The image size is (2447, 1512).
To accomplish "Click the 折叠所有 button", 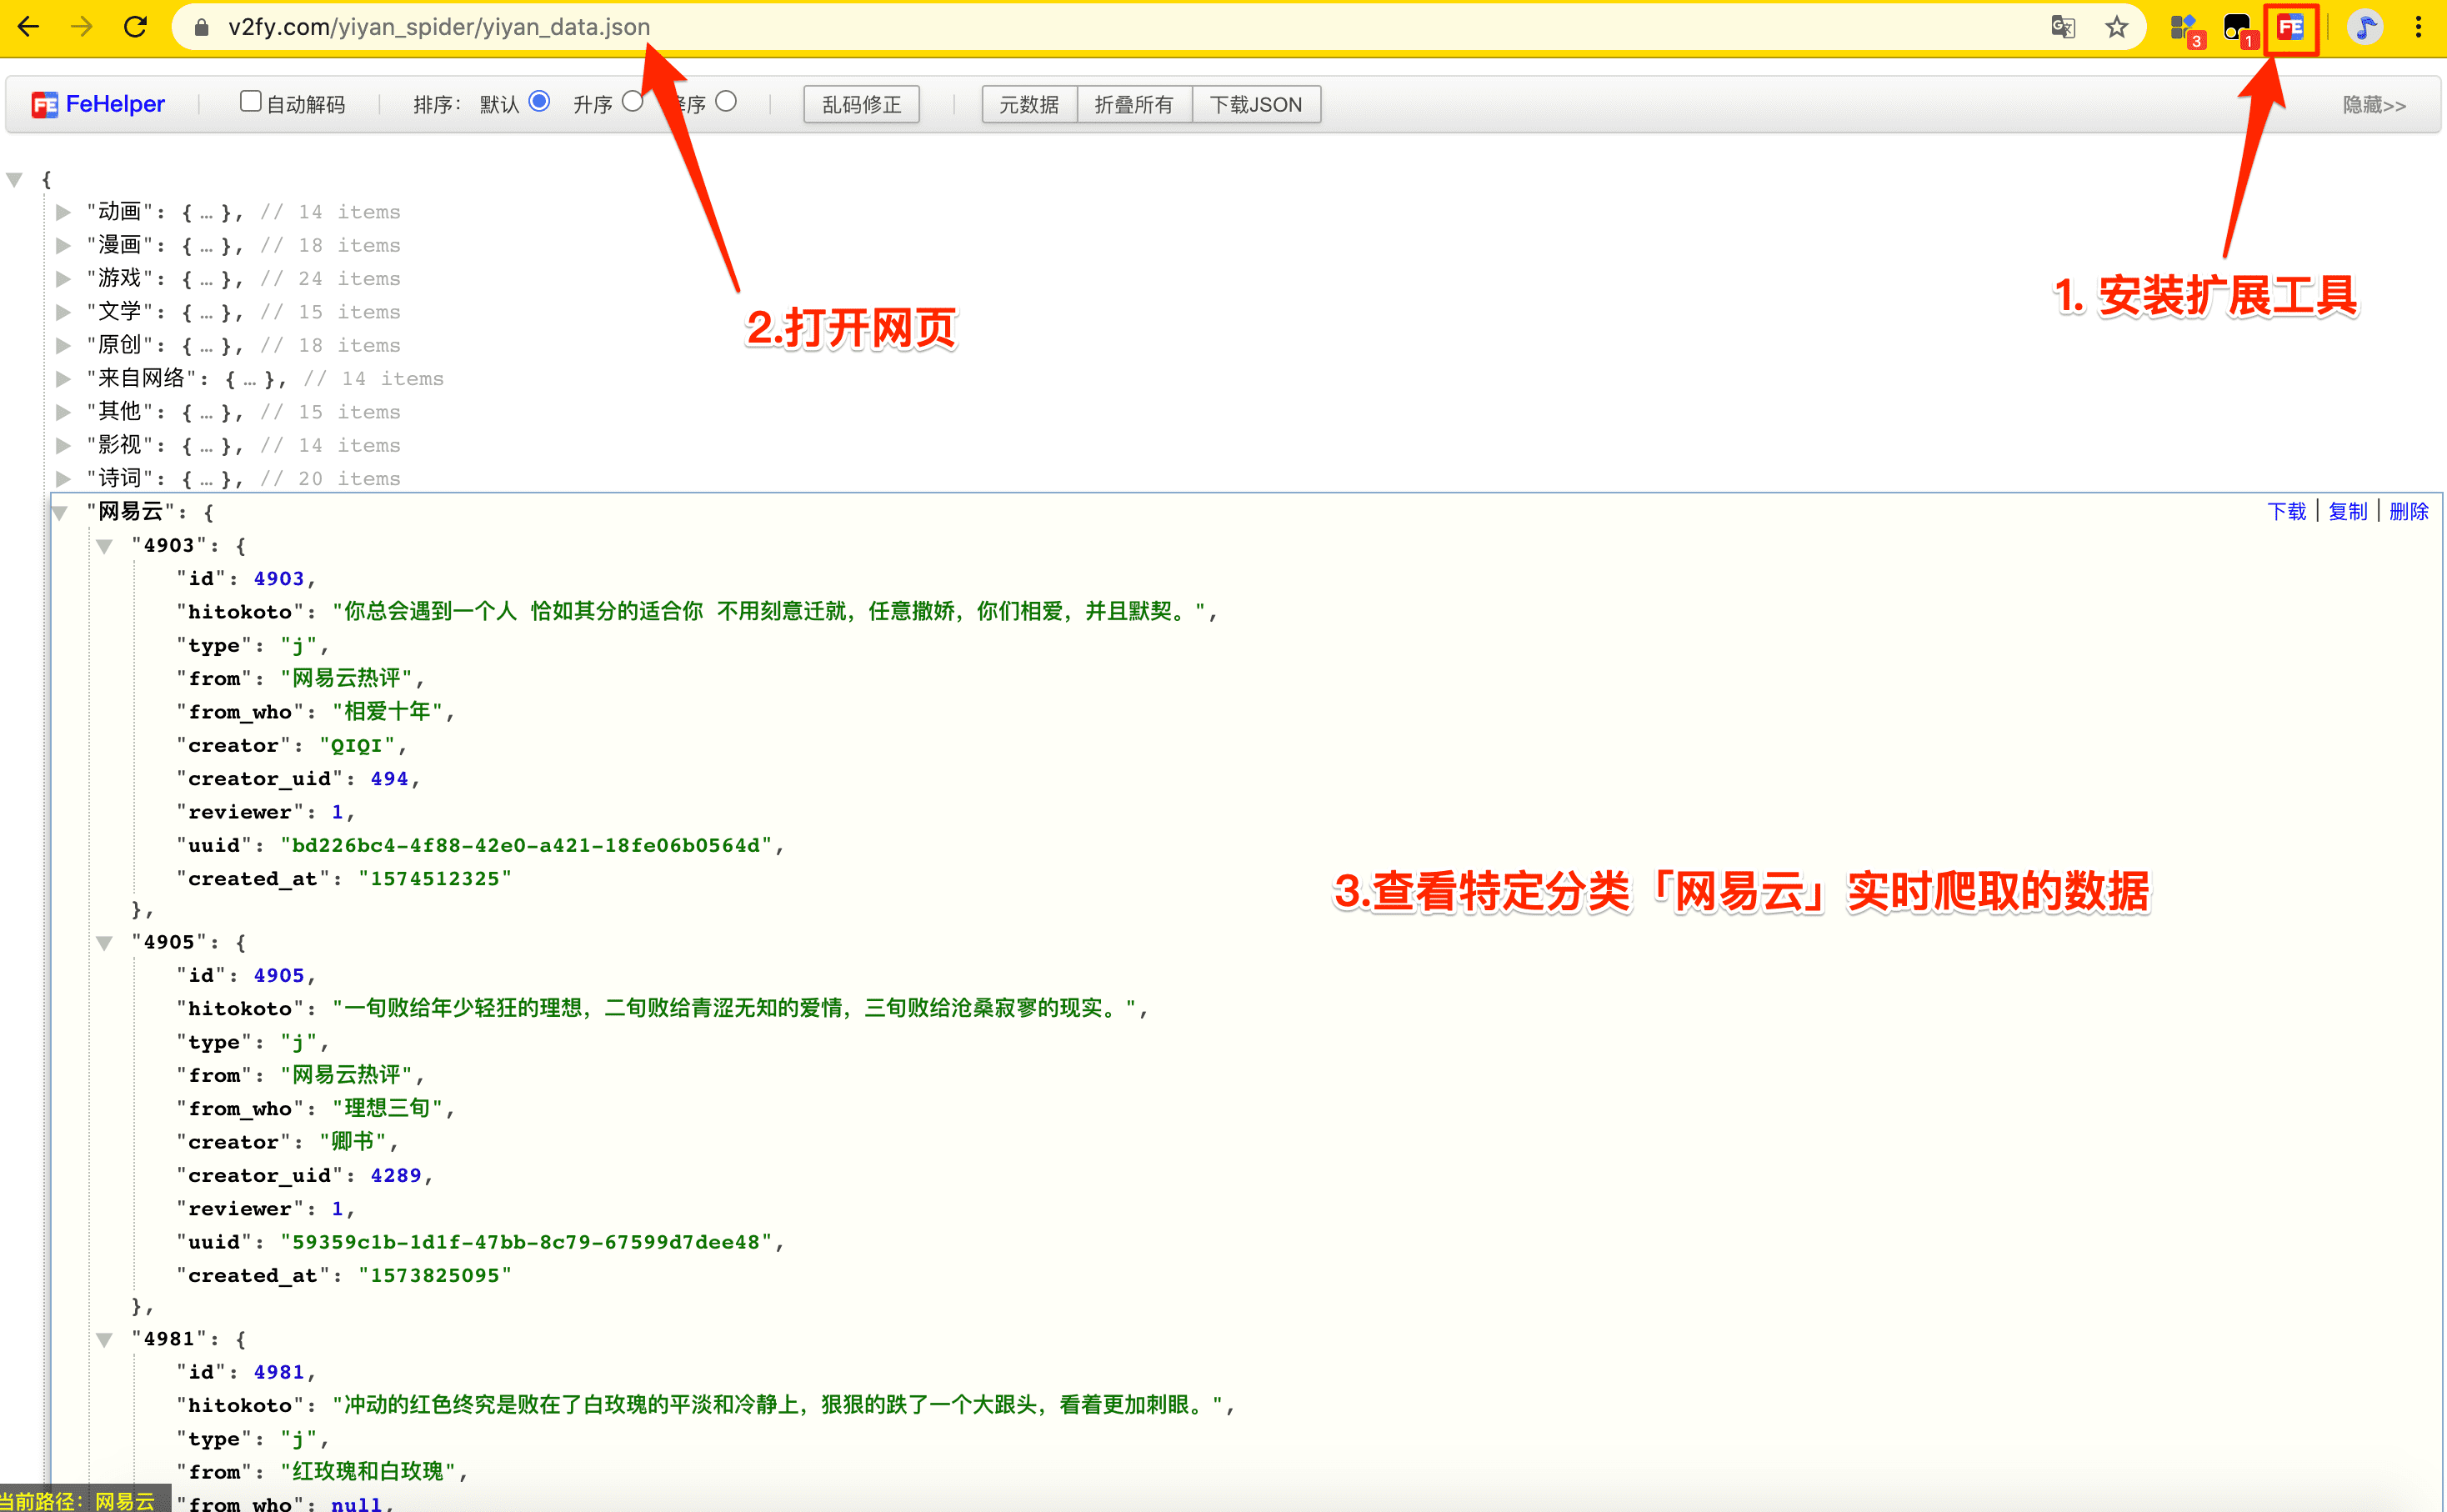I will tap(1134, 105).
